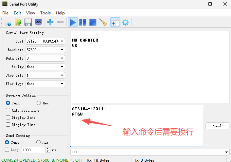The height and width of the screenshot is (162, 231).
Task: Click the new file icon in toolbar
Action: [8, 22]
